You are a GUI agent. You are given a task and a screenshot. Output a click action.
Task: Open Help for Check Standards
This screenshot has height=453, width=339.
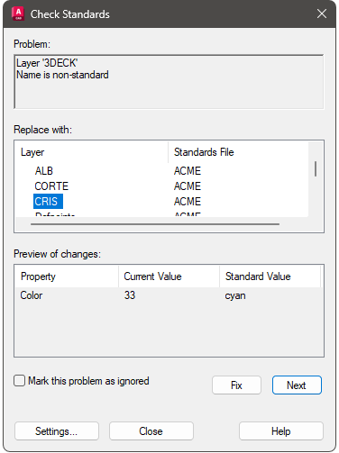pos(281,431)
